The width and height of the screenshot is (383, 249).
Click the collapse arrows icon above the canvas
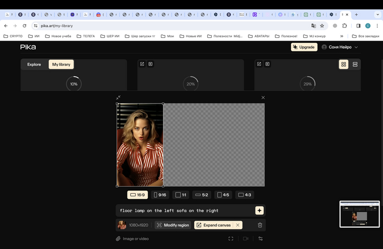click(x=118, y=98)
